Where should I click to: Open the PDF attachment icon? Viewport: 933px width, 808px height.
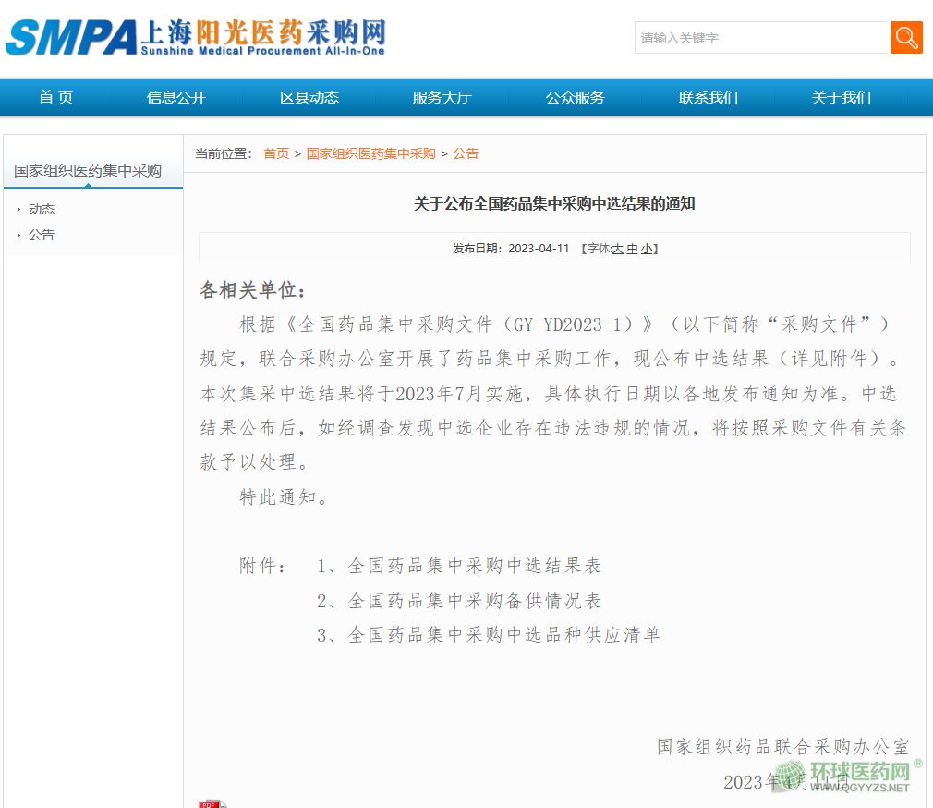(x=212, y=803)
